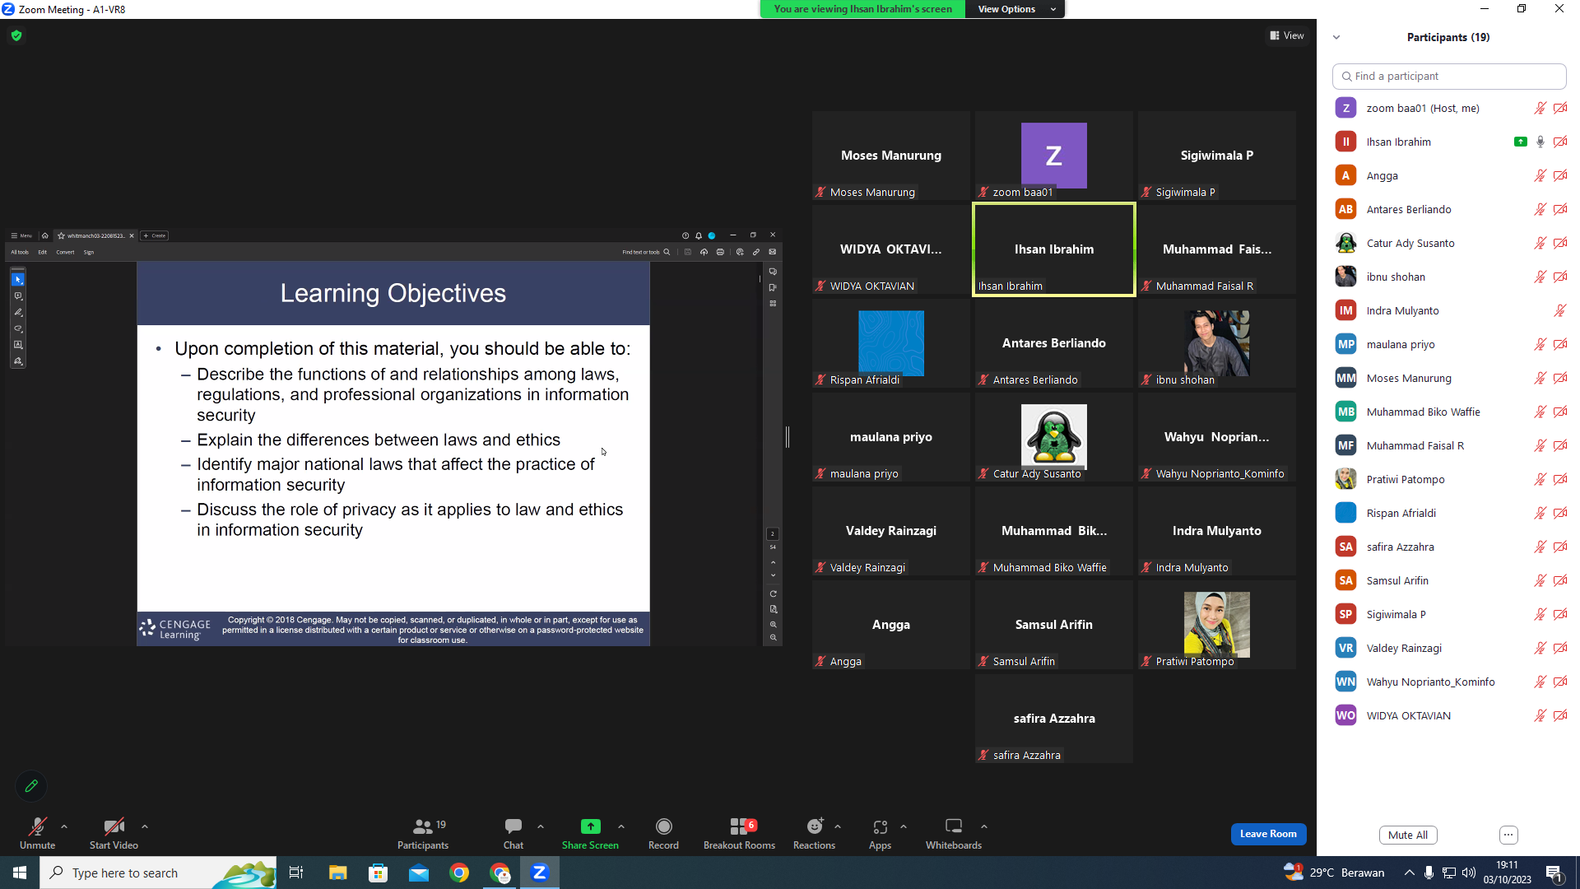Open All tools in Acrobat

click(20, 253)
